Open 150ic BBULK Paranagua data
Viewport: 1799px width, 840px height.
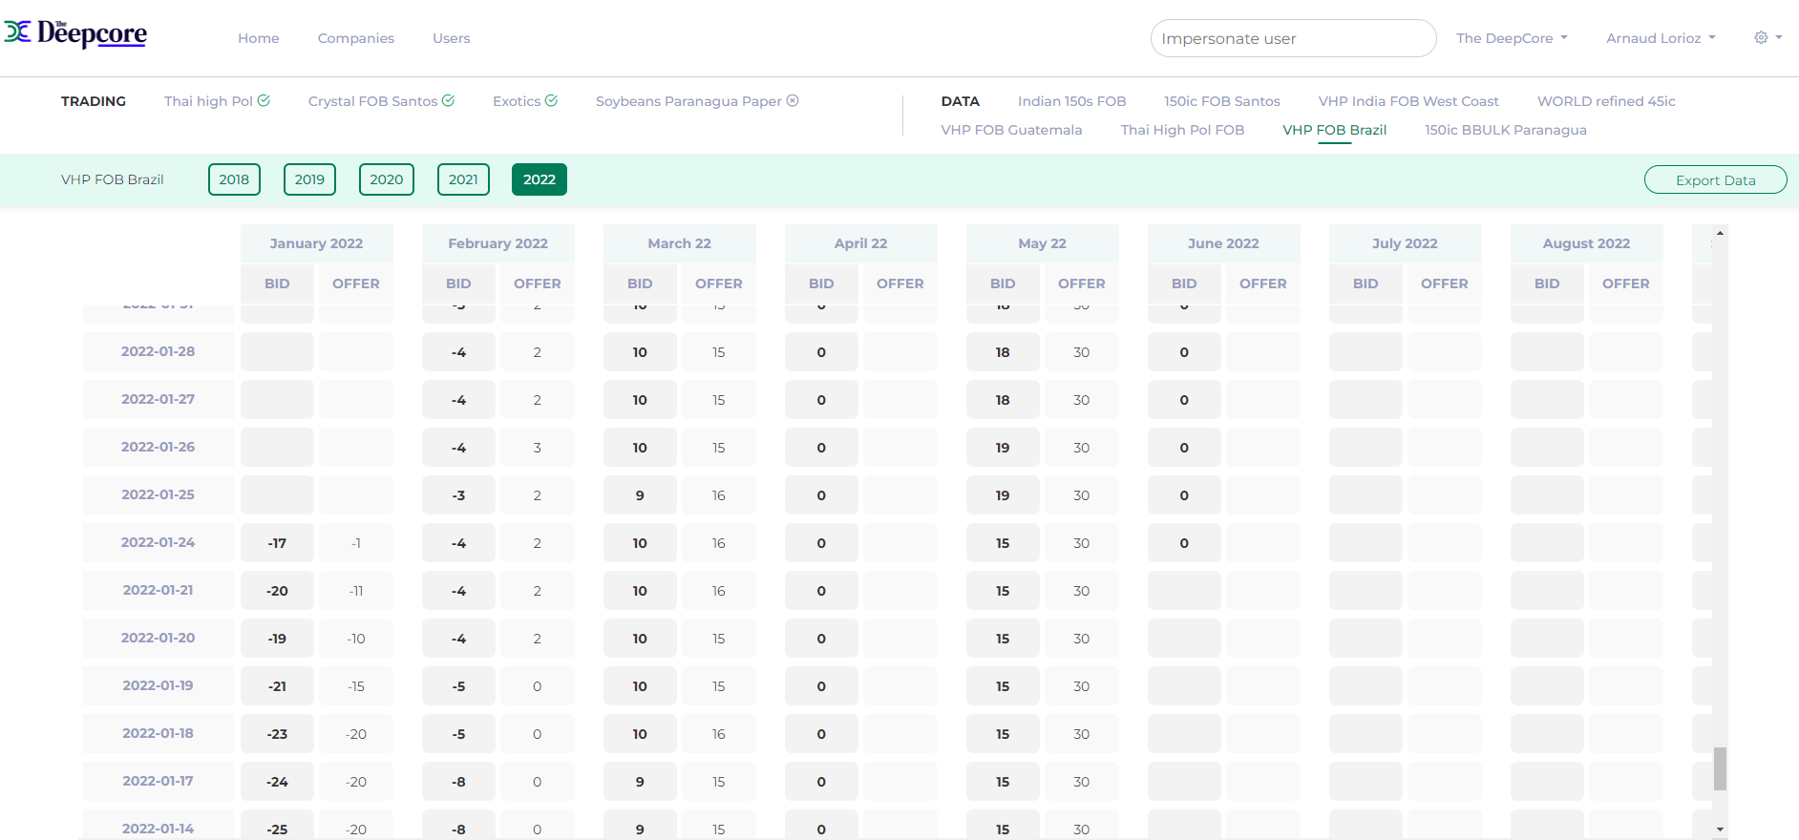(1506, 130)
